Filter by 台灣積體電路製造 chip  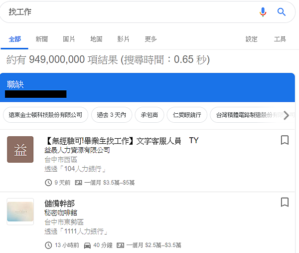click(x=252, y=115)
